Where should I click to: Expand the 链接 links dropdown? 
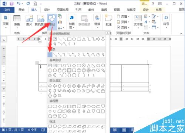97,21
